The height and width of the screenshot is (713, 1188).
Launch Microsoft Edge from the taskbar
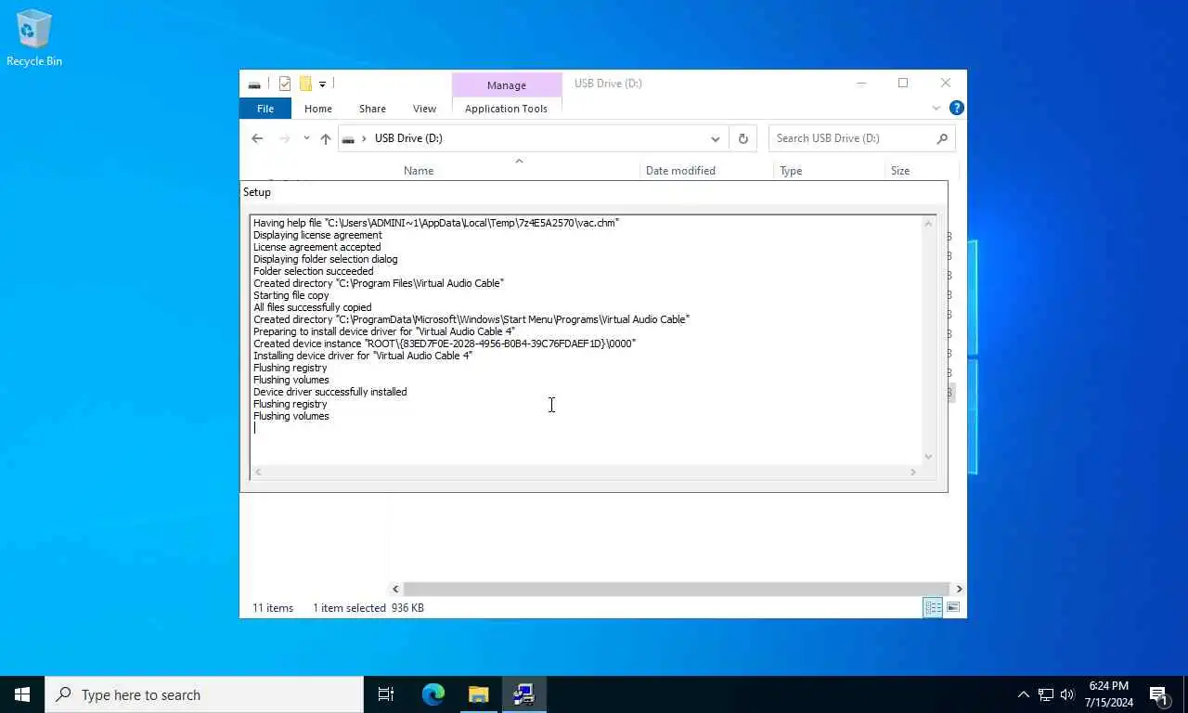point(433,694)
